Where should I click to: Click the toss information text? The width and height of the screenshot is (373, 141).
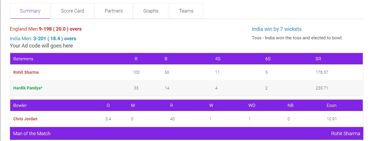[x=297, y=38]
